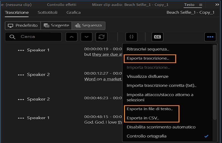Open options dots for Speaker 2 at 00:00:46:23
Image resolution: width=222 pixels, height=143 pixels.
(x=21, y=99)
